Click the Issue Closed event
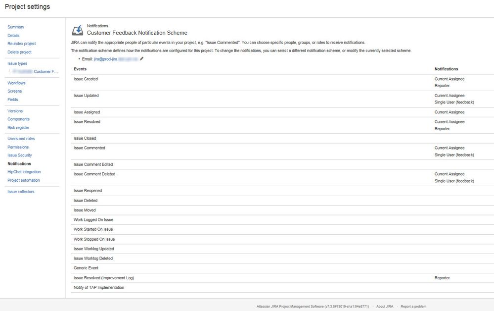Viewport: 494px width, 311px height. (85, 138)
